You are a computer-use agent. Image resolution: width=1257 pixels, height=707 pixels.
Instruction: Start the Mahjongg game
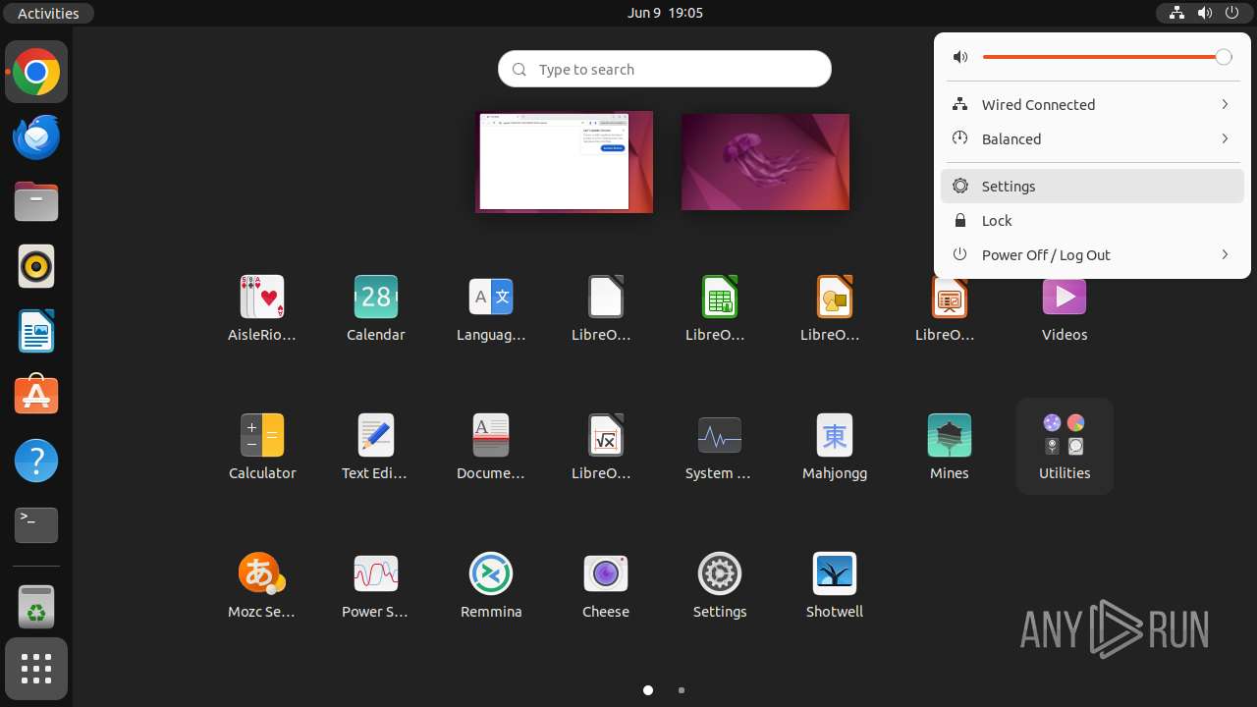click(835, 447)
